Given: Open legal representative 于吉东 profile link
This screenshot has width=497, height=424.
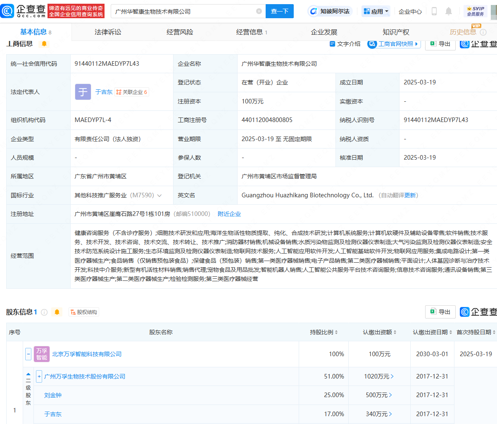Looking at the screenshot, I should click(x=104, y=92).
